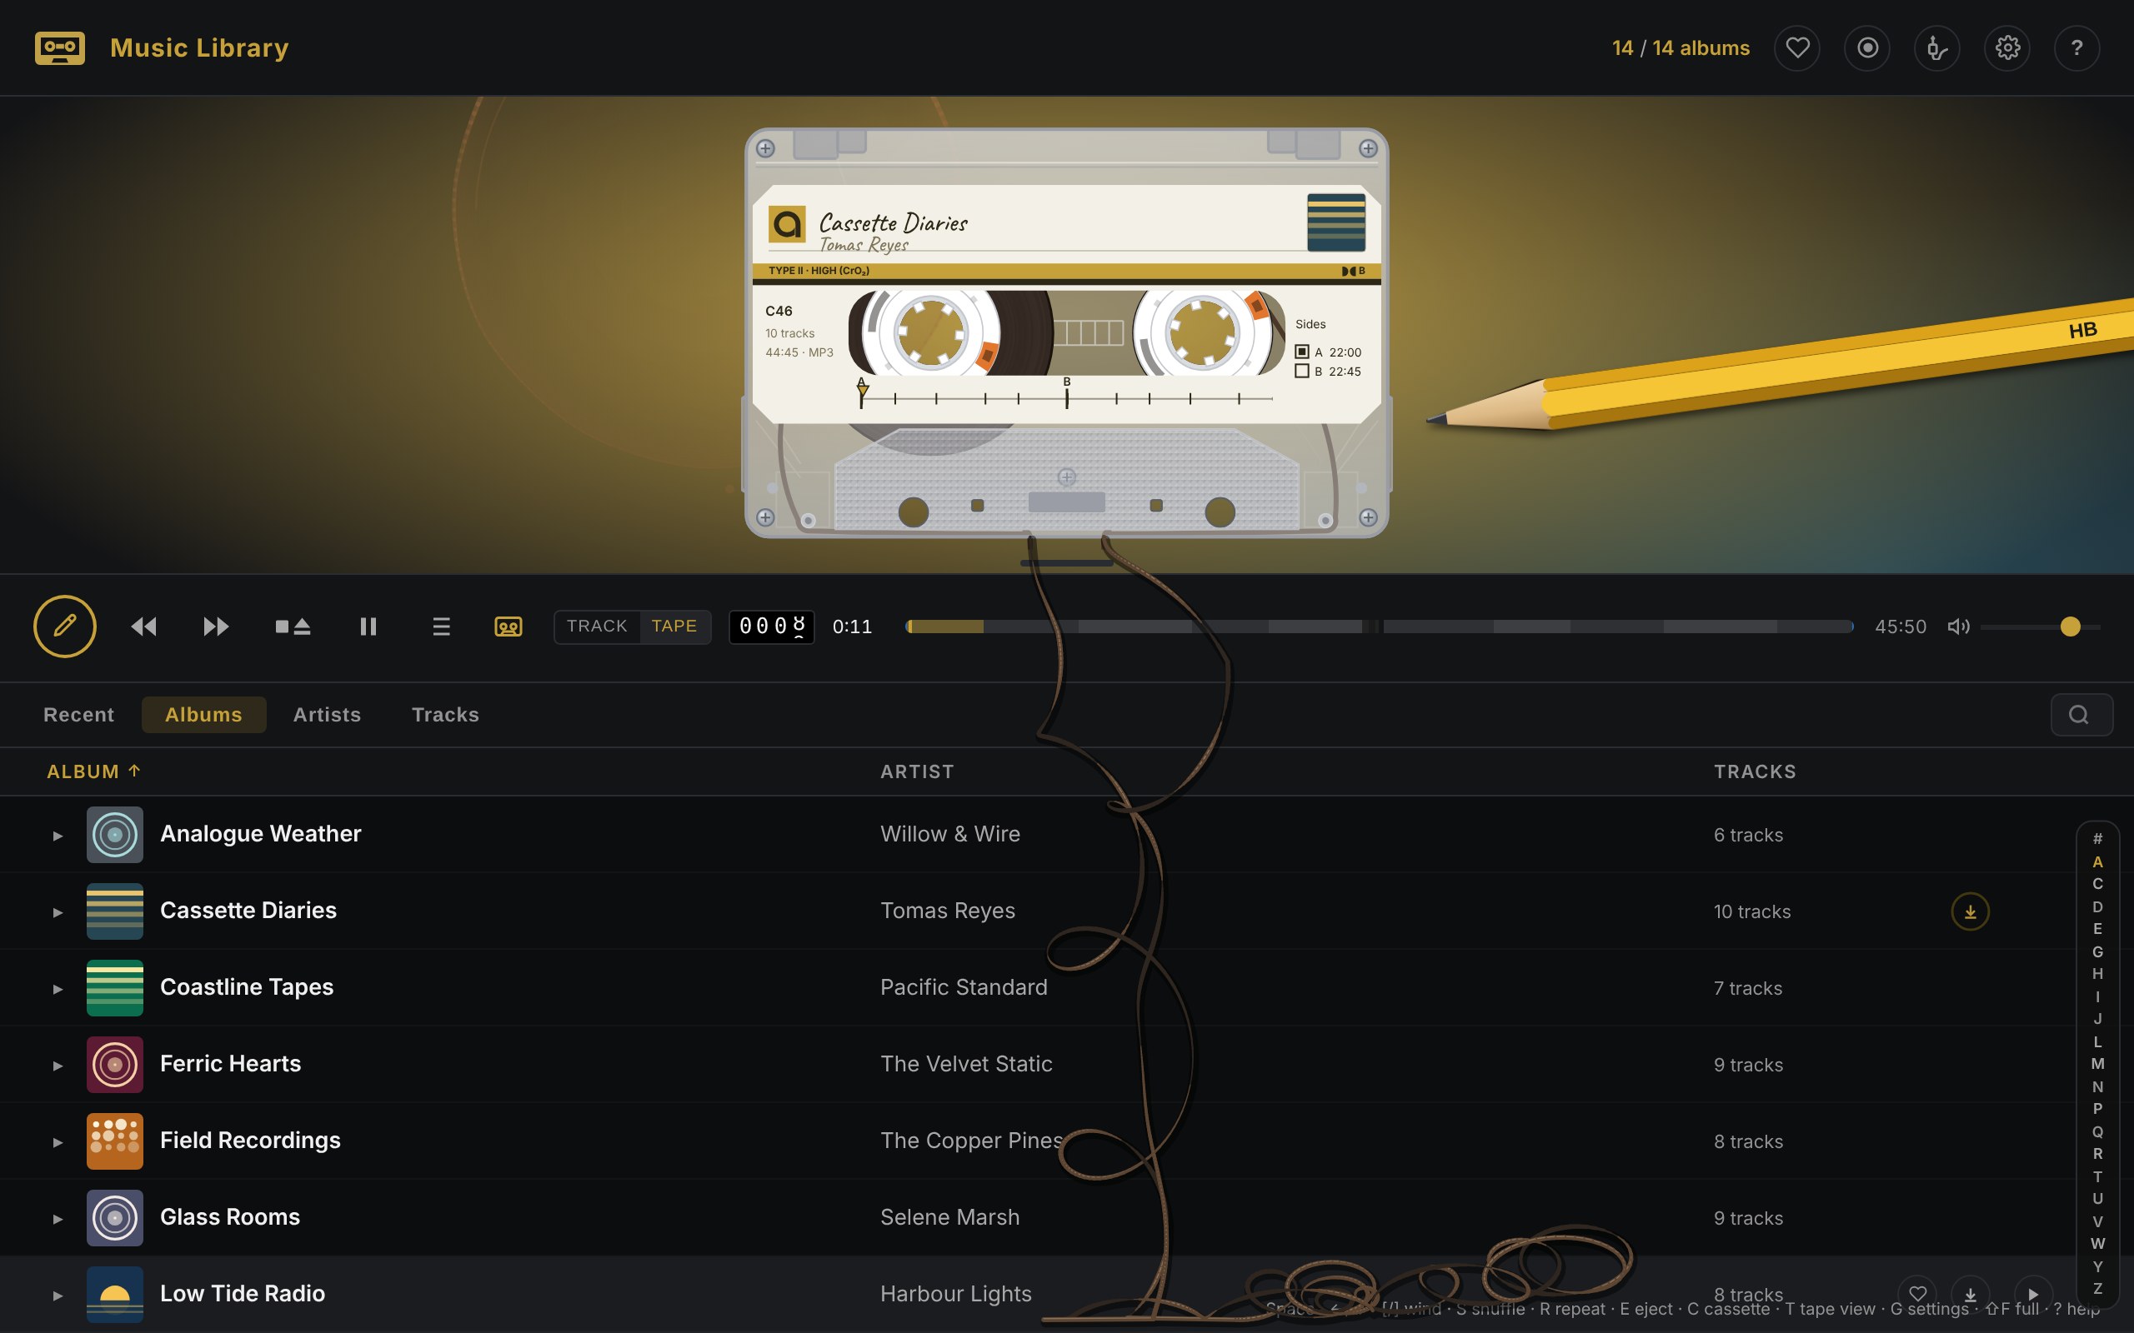Click the pencil rewind icon button
The width and height of the screenshot is (2134, 1333).
(64, 626)
